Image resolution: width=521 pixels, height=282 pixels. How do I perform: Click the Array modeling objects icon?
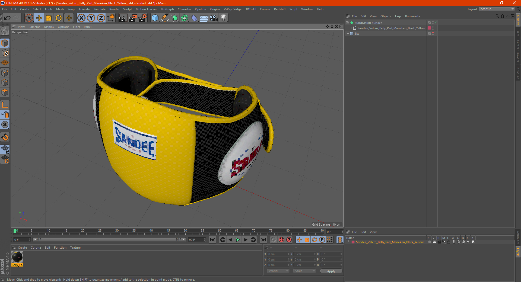(x=185, y=18)
